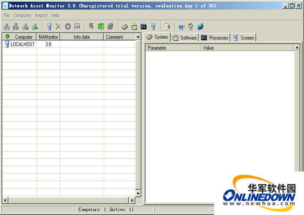Screen dimensions: 304x215
Task: Click the single gray arrow toolbar icon
Action: [x=91, y=27]
